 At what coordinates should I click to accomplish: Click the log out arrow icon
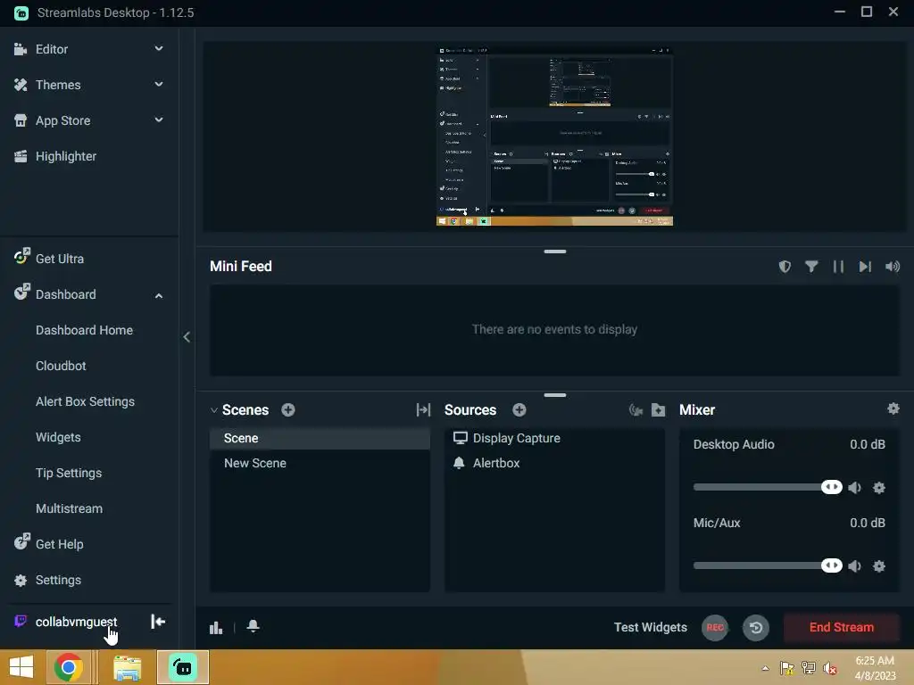pos(158,622)
